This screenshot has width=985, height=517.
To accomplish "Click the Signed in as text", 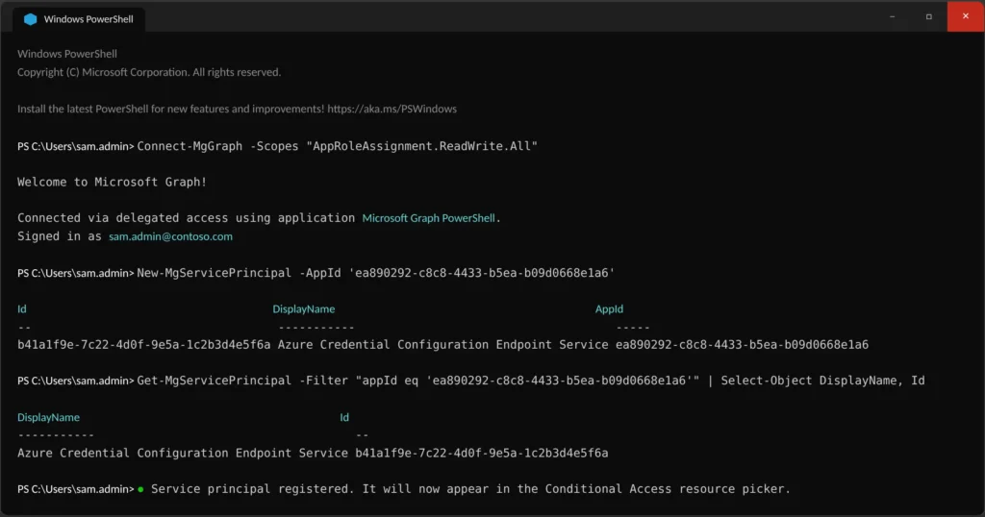I will point(59,236).
